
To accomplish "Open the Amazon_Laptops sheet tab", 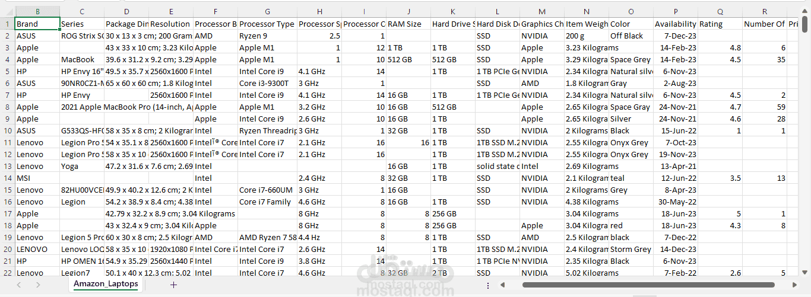I will click(x=106, y=284).
